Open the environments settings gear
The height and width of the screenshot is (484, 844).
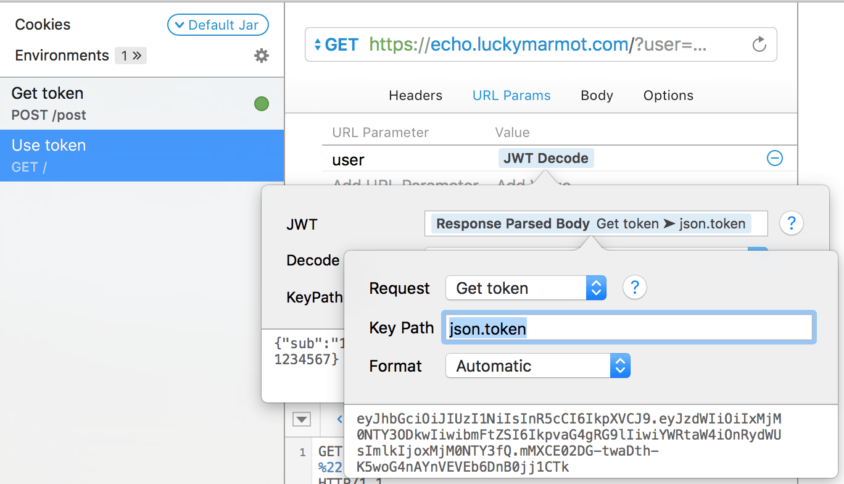262,56
